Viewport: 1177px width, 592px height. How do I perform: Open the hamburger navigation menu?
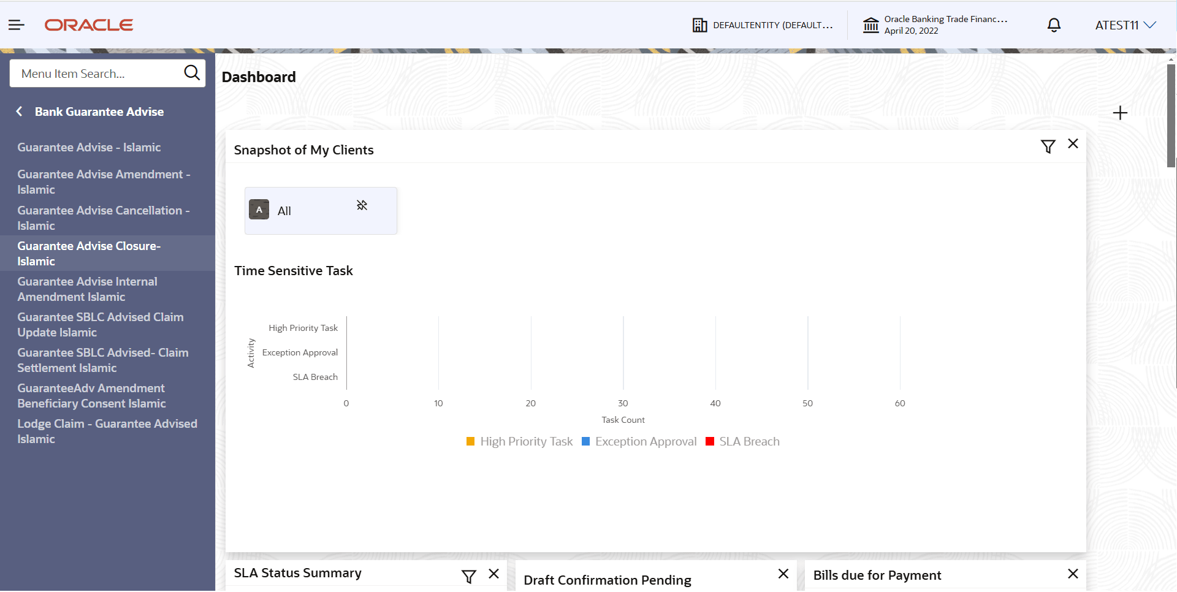tap(17, 25)
